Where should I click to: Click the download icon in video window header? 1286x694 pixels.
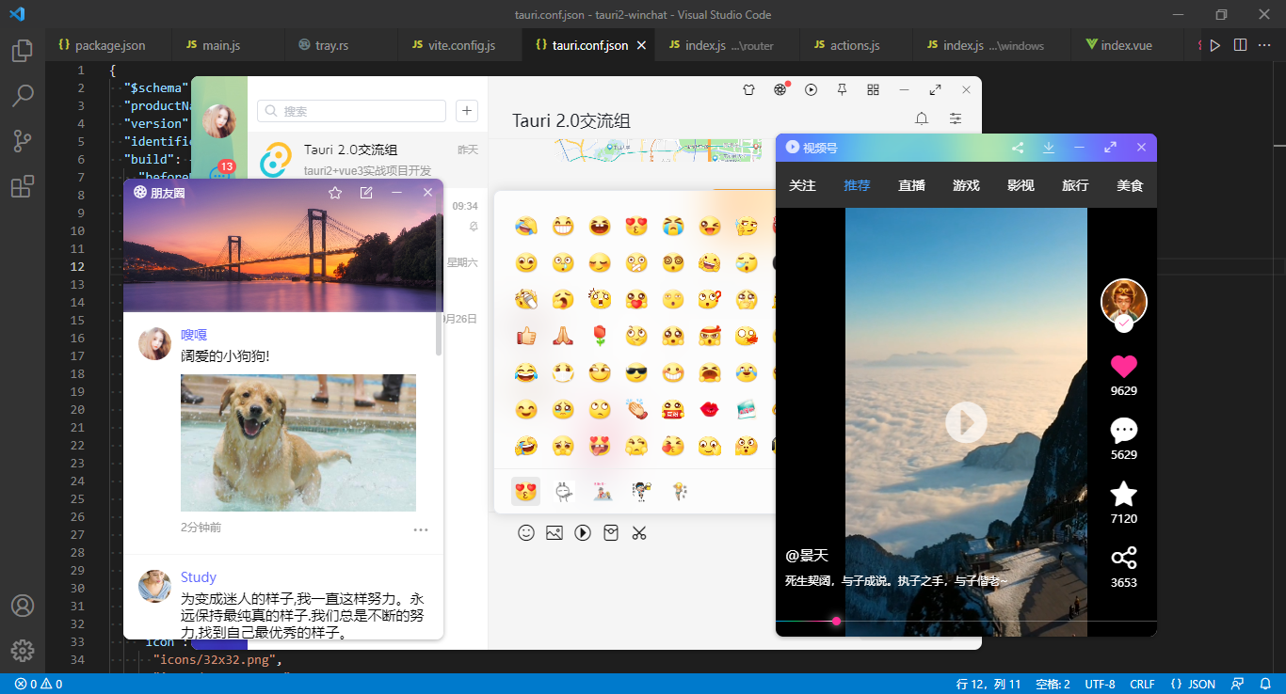point(1048,148)
